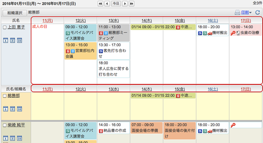Show week view for 柴崎 純平
Screen dimensions: 263x143
(x=12, y=138)
